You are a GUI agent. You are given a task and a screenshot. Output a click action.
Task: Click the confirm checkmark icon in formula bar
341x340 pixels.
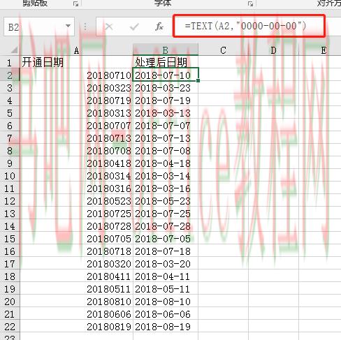pos(134,27)
